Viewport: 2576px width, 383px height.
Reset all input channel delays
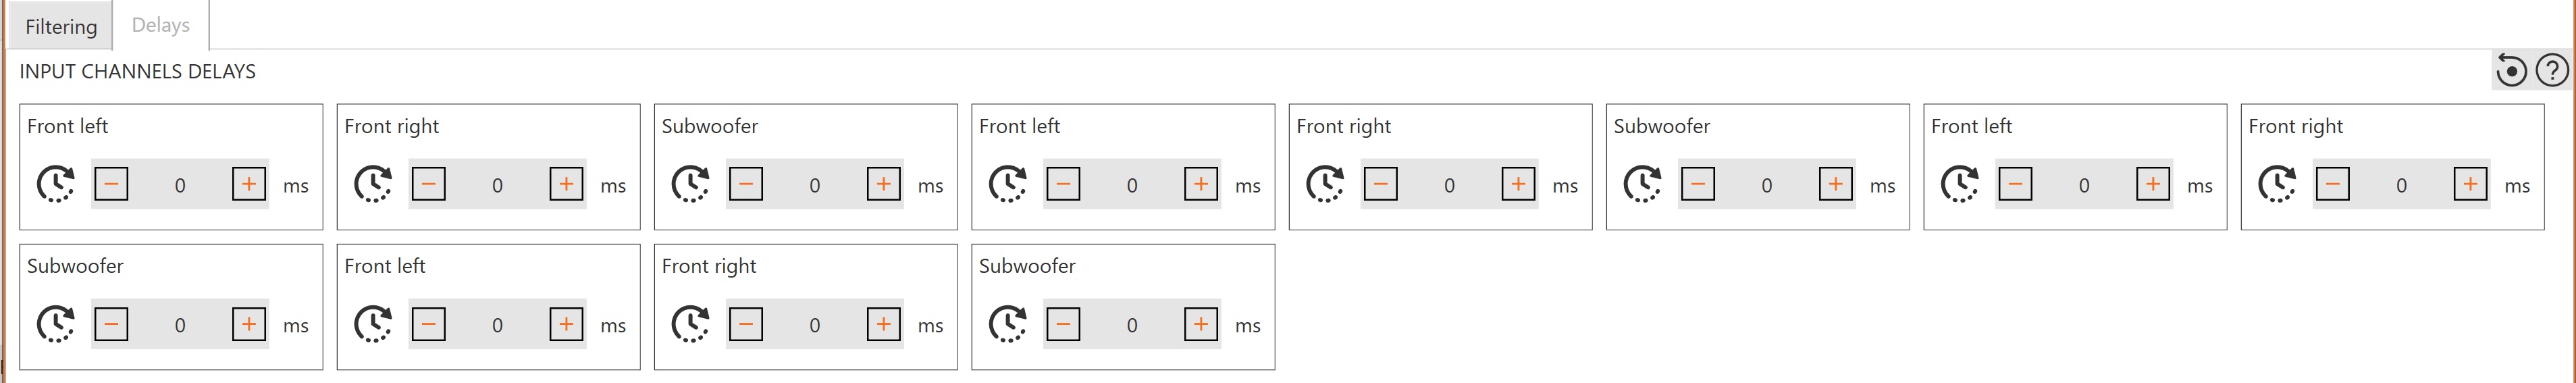tap(2511, 71)
